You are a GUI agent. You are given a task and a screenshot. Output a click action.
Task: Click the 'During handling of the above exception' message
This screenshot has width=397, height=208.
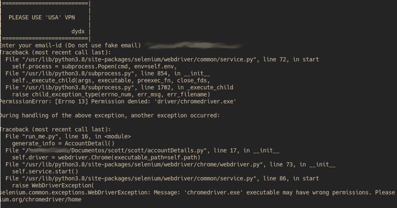(x=110, y=115)
